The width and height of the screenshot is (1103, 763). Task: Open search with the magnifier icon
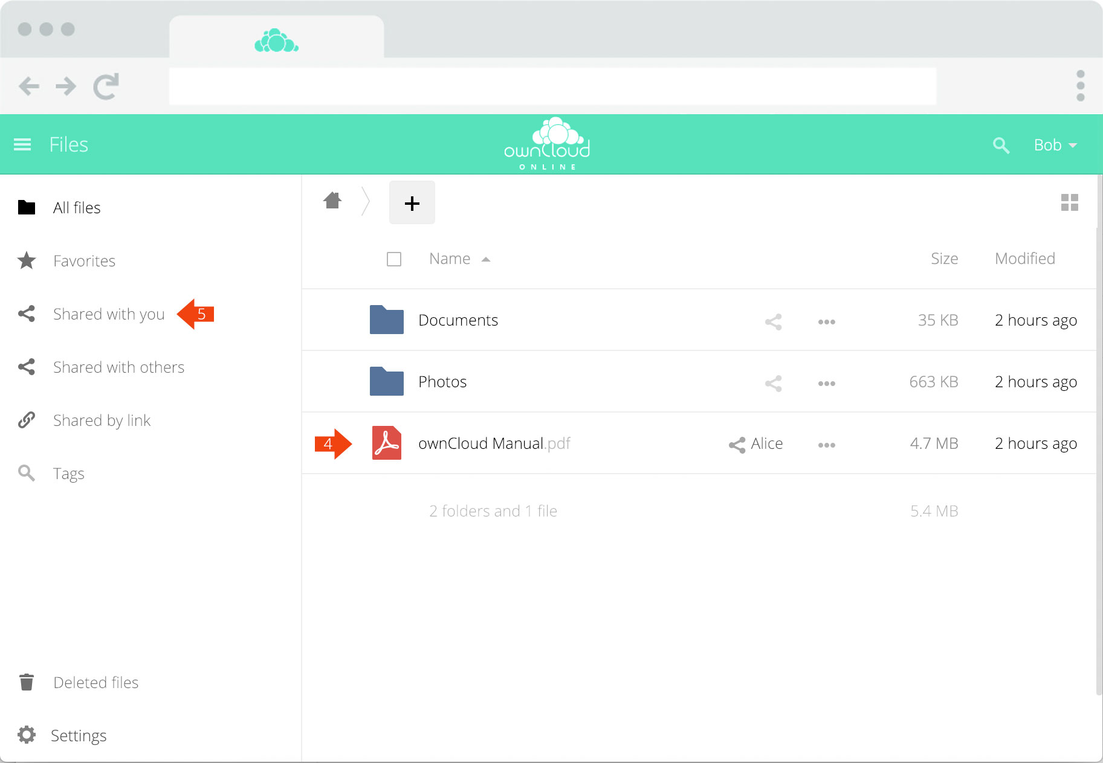(x=1001, y=145)
